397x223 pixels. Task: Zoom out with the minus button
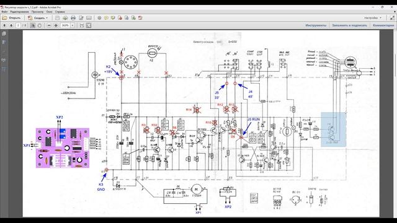click(49, 25)
